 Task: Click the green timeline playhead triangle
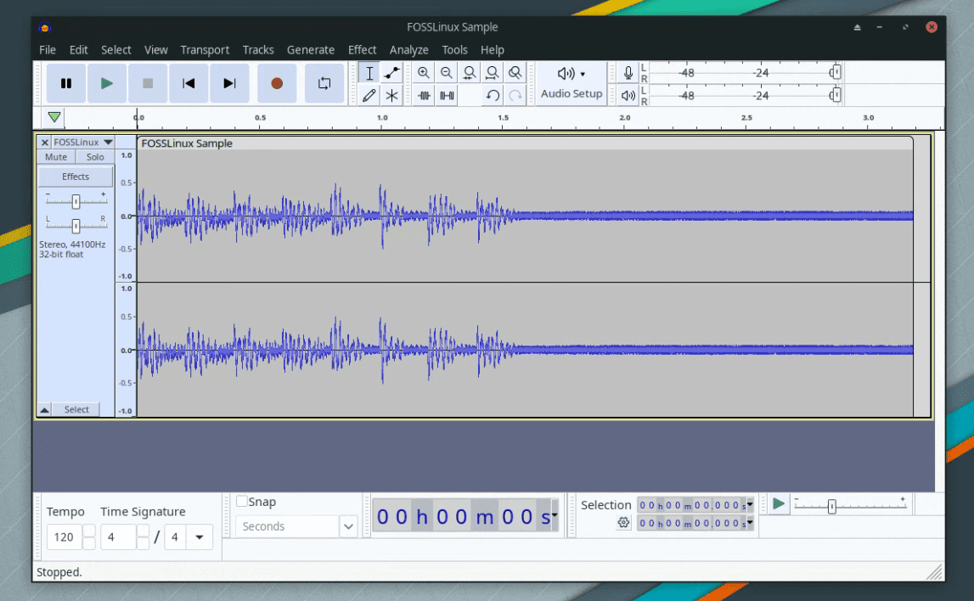tap(54, 117)
